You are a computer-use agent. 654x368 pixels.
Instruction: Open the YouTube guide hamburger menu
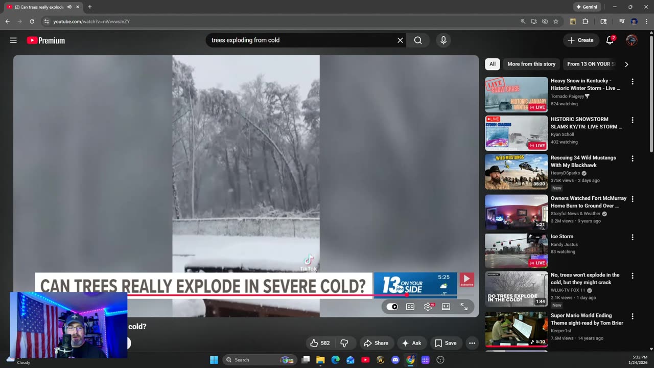coord(13,40)
